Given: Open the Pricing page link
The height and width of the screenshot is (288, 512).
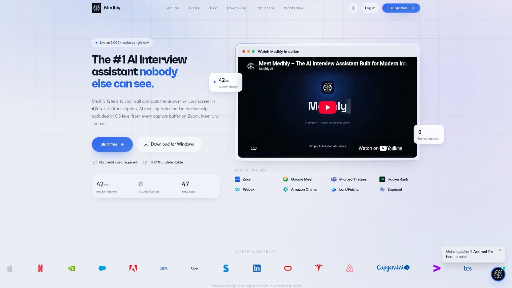Looking at the screenshot, I should coord(195,8).
